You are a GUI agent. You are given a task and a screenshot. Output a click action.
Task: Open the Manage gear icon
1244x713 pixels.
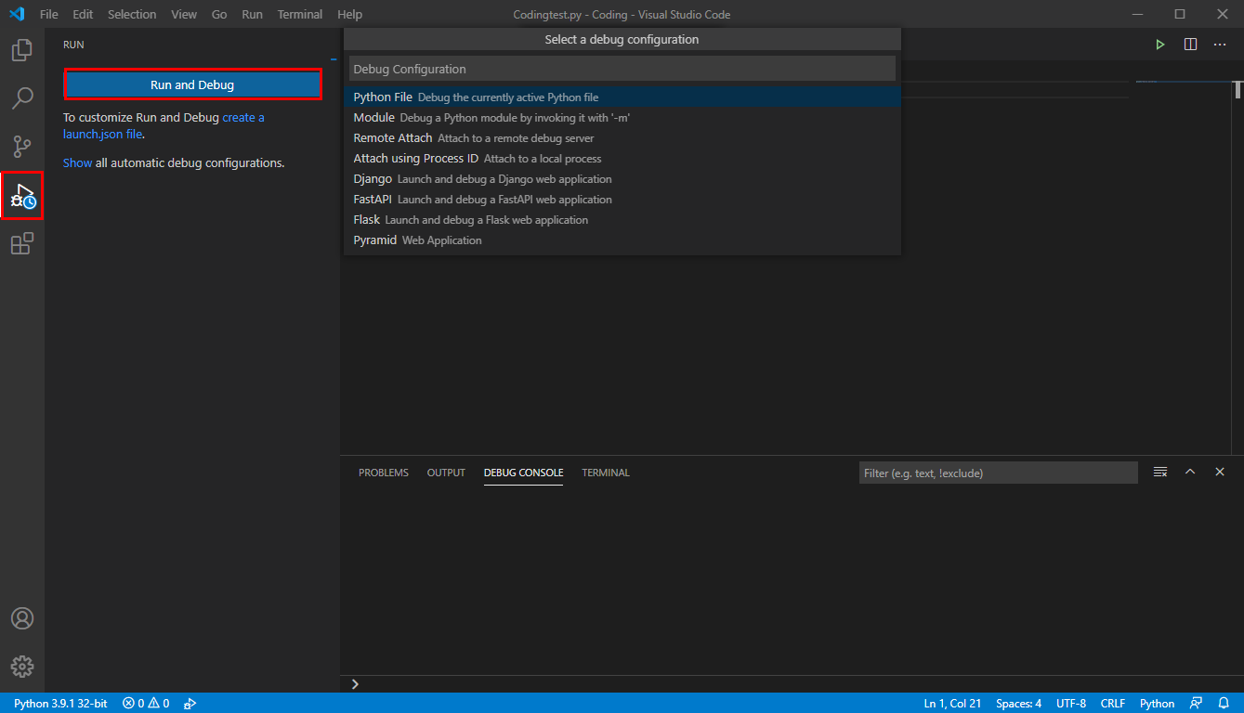click(22, 667)
